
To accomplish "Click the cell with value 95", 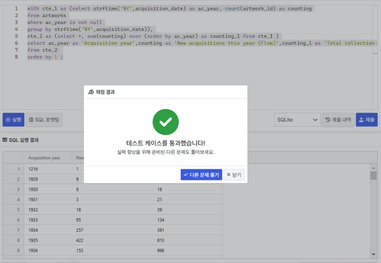I will pos(112,220).
